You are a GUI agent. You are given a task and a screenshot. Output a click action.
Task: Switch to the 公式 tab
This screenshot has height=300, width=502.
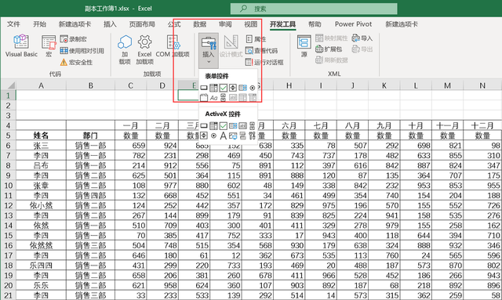click(174, 24)
